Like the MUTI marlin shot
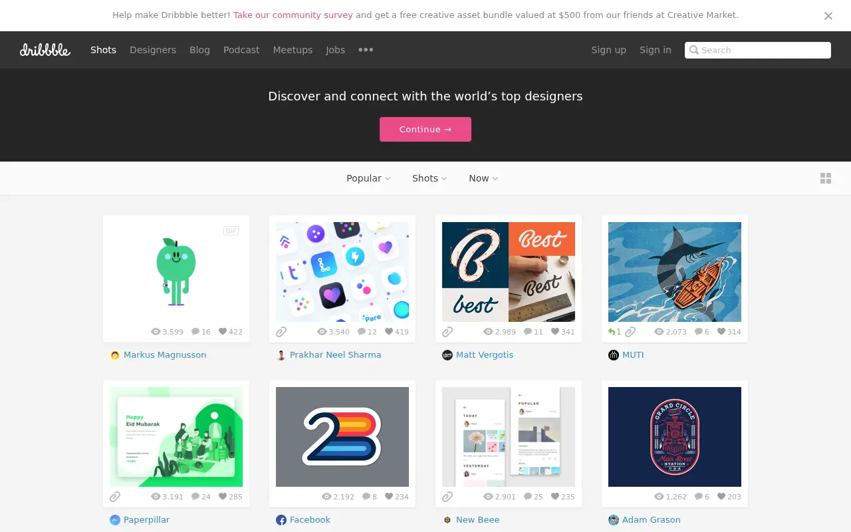851x532 pixels. (721, 332)
